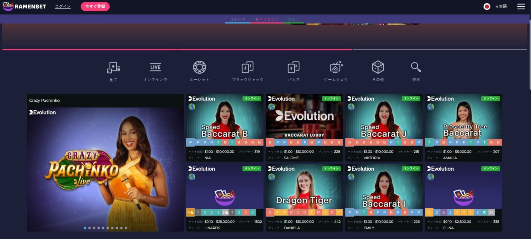The height and width of the screenshot is (239, 531).
Task: Click bet limit $0.10 - $2,500.00
Action: pos(457,222)
